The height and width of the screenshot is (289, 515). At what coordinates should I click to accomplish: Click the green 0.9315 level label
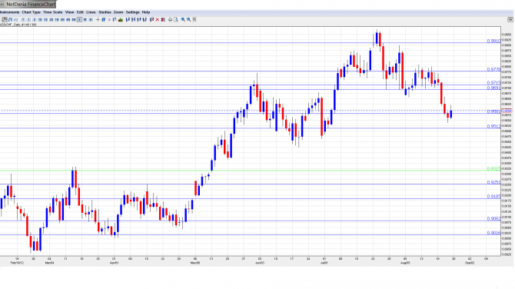[x=493, y=169]
